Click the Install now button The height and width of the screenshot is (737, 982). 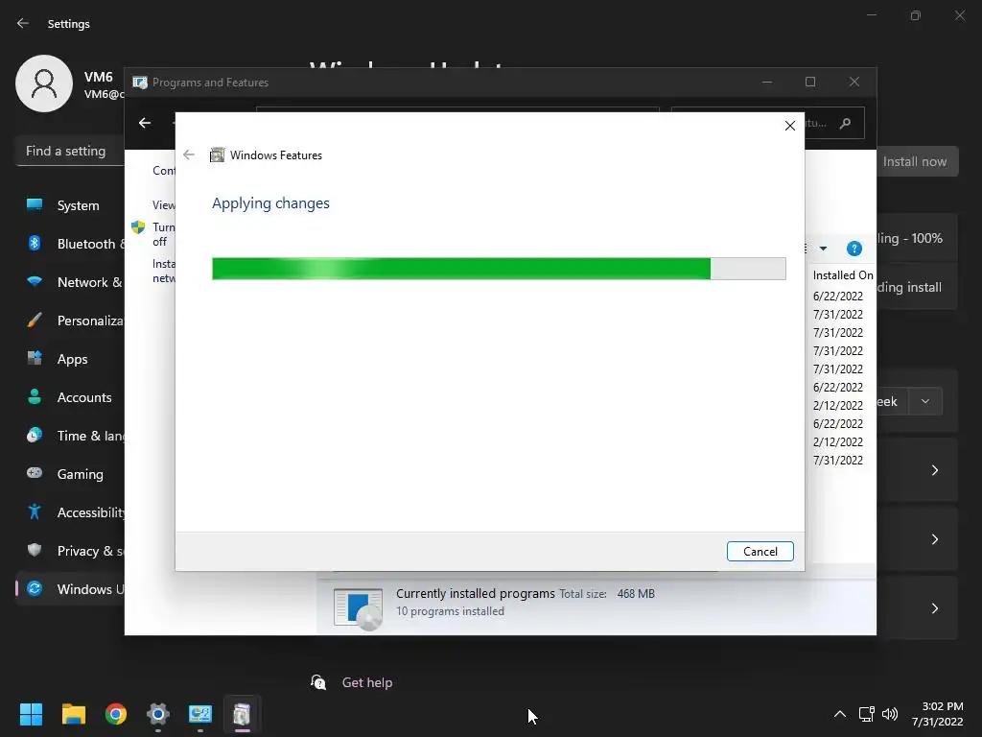pyautogui.click(x=917, y=161)
